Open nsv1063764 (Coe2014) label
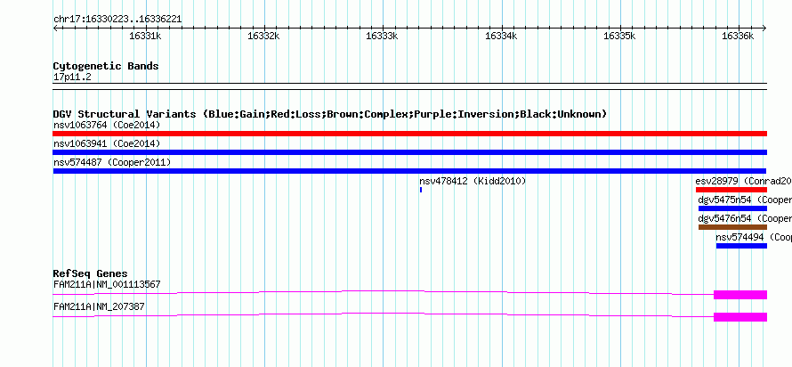Image resolution: width=792 pixels, height=367 pixels. tap(107, 125)
